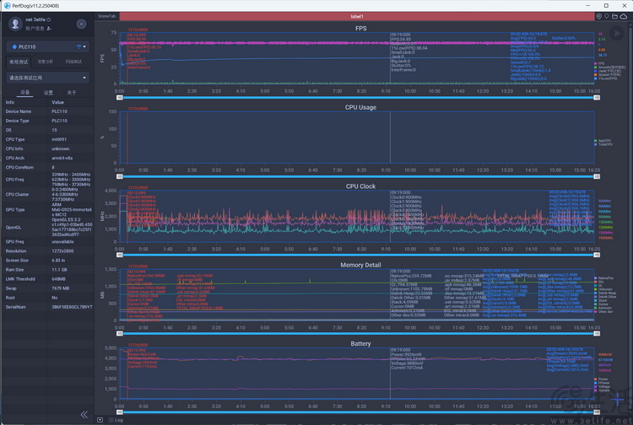Toggle the Smooth series in the FPS legend
The height and width of the screenshot is (425, 633).
tap(609, 67)
